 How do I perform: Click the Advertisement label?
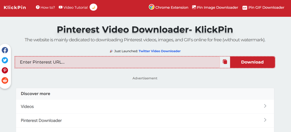(x=145, y=78)
